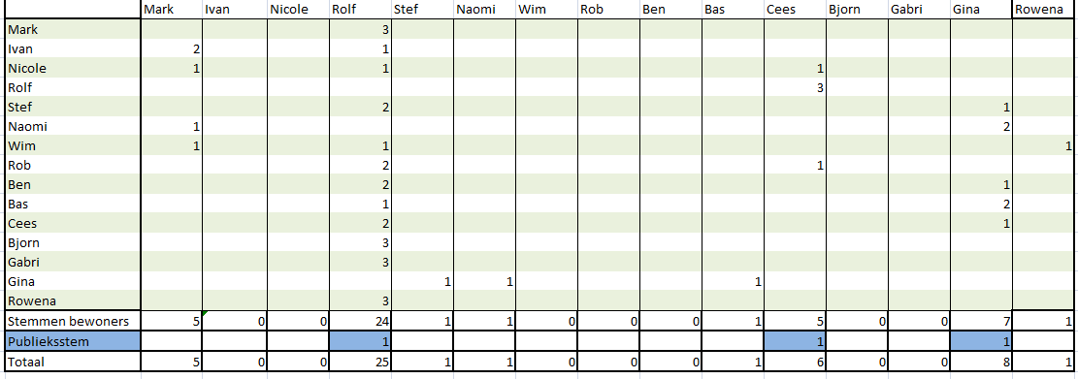Viewport: 1078px width, 379px height.
Task: Click the Gina row label
Action: point(72,281)
